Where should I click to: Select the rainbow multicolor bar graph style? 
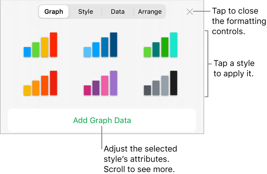(x=40, y=45)
